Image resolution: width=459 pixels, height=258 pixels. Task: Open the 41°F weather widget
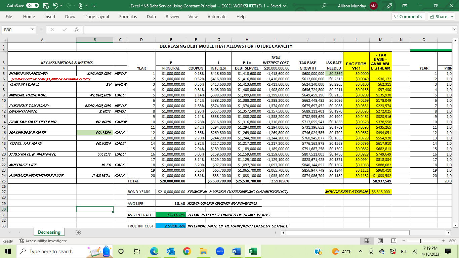click(x=341, y=251)
